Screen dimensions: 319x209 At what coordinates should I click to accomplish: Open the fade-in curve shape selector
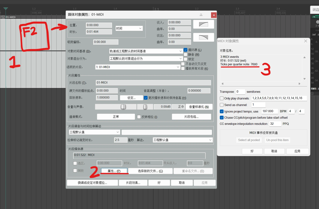(203, 24)
